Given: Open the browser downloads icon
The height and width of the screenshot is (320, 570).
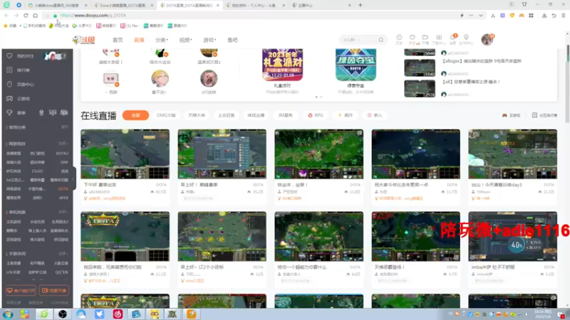Looking at the screenshot, I should coord(544,16).
